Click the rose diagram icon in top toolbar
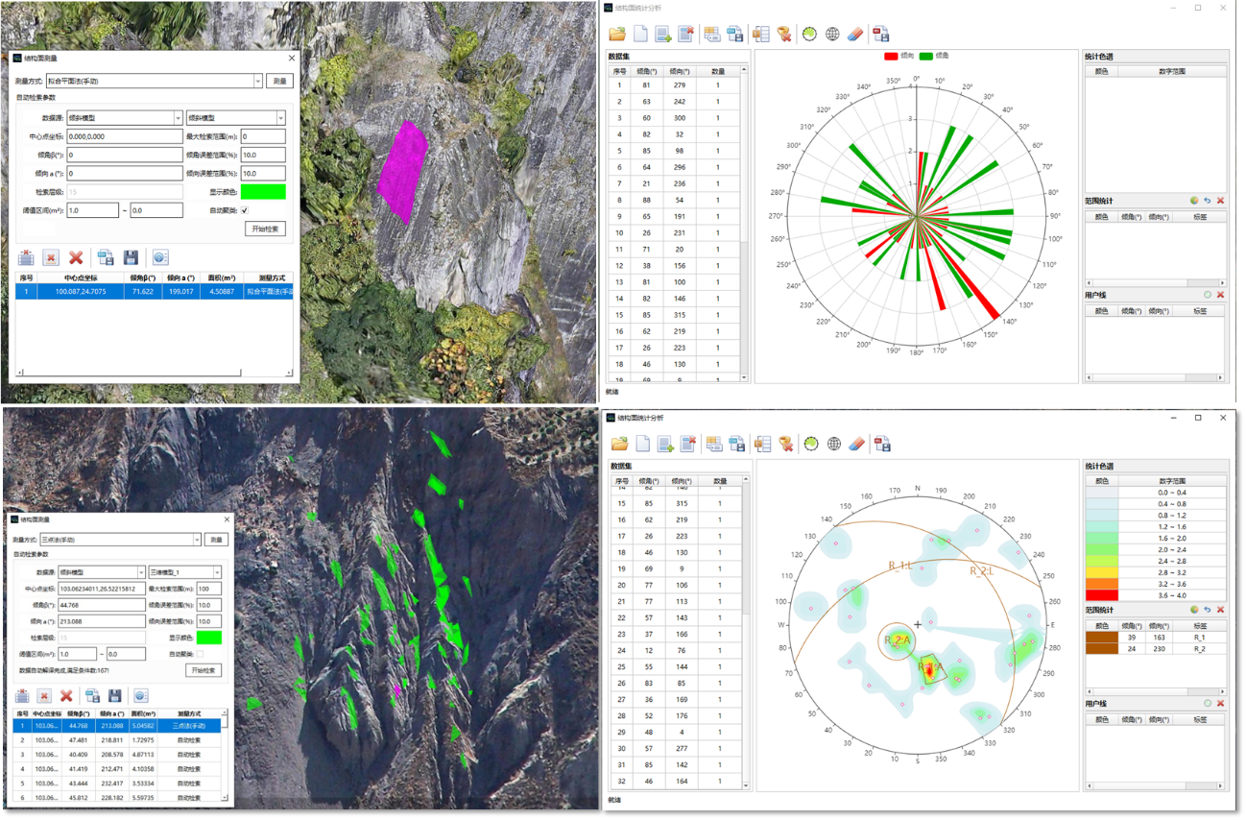This screenshot has height=820, width=1246. [809, 35]
